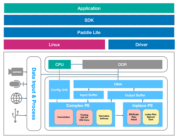
Task: Select the USB symbol icon
Action: (15, 115)
